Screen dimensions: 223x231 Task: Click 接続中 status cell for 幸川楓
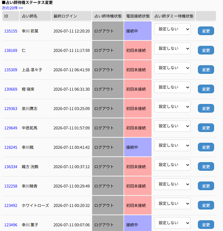pos(138,147)
